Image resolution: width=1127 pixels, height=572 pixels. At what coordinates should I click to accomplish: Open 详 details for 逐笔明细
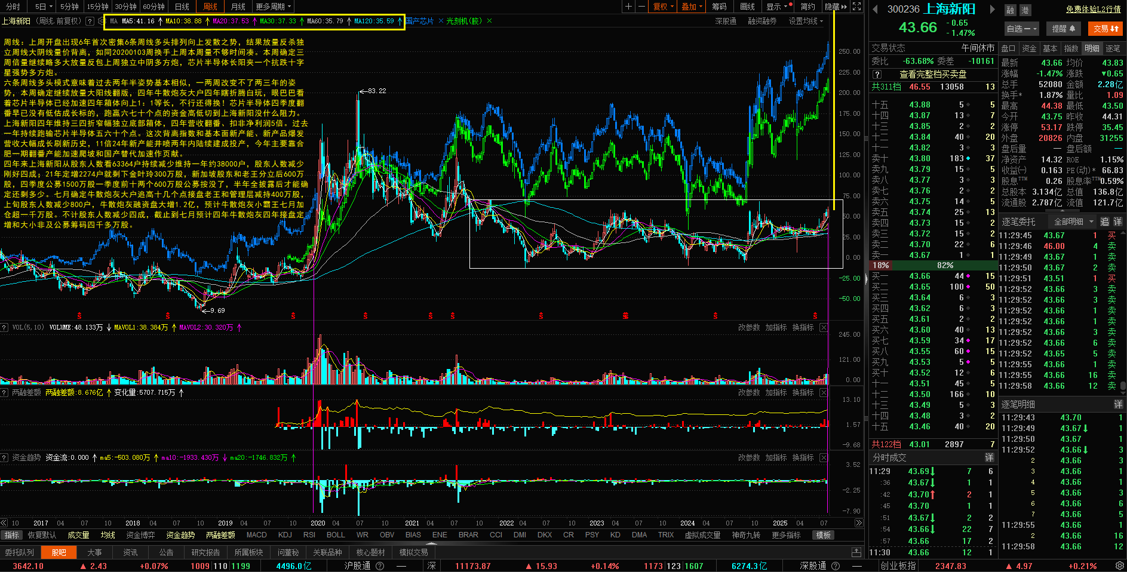click(1118, 404)
